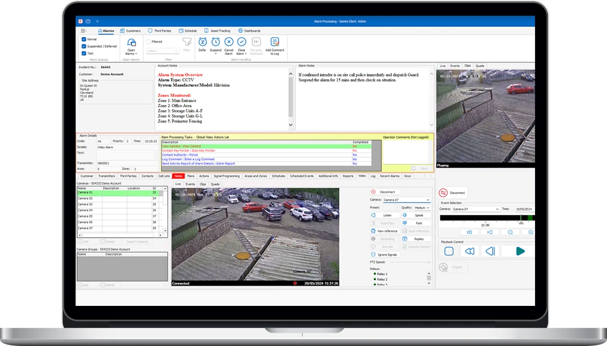This screenshot has width=607, height=346.
Task: Click the Operator Comments text box
Action: pyautogui.click(x=407, y=152)
